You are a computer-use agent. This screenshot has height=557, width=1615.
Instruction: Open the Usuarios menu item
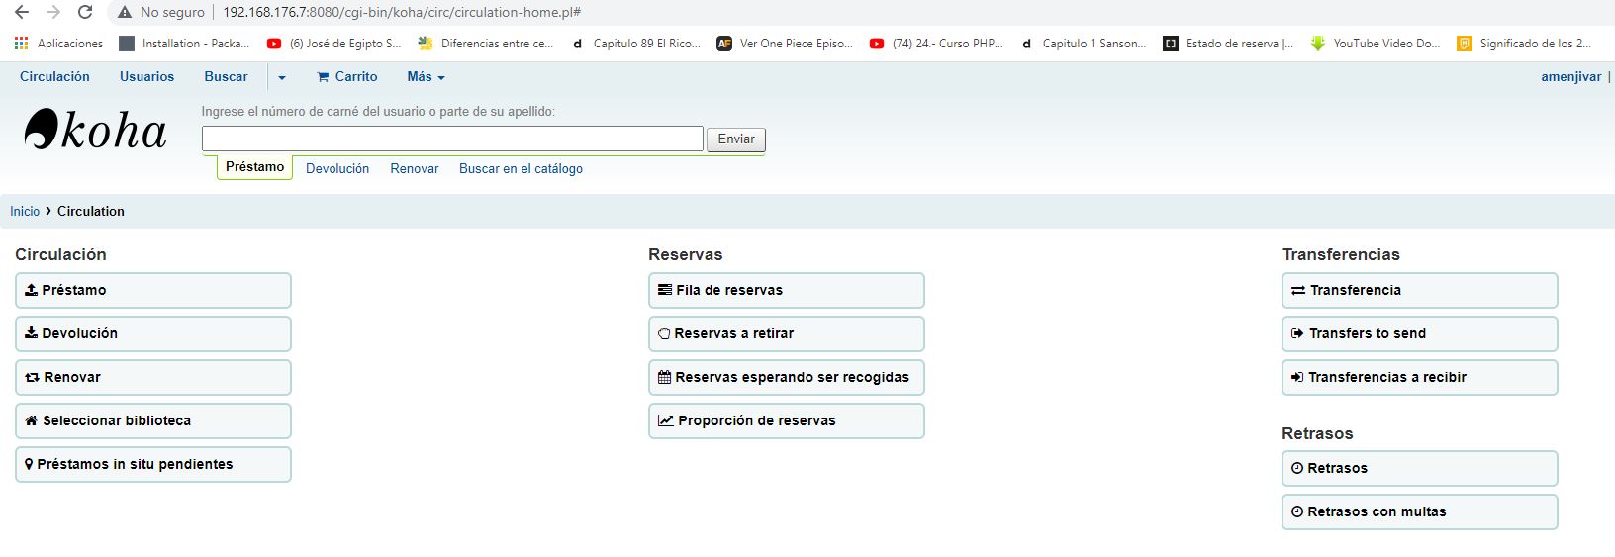click(x=146, y=76)
